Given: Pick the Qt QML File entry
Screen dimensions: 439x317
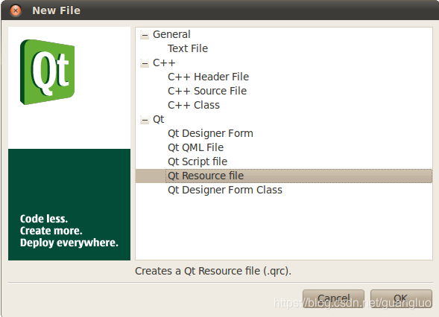Looking at the screenshot, I should (x=195, y=147).
